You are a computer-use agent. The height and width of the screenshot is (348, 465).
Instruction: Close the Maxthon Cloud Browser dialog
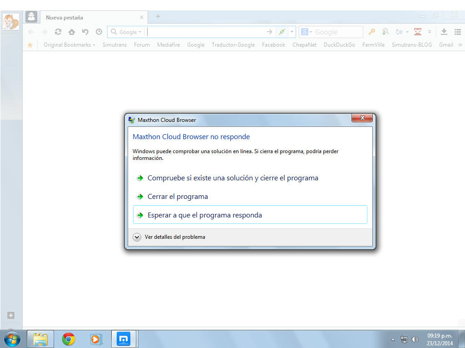point(362,118)
